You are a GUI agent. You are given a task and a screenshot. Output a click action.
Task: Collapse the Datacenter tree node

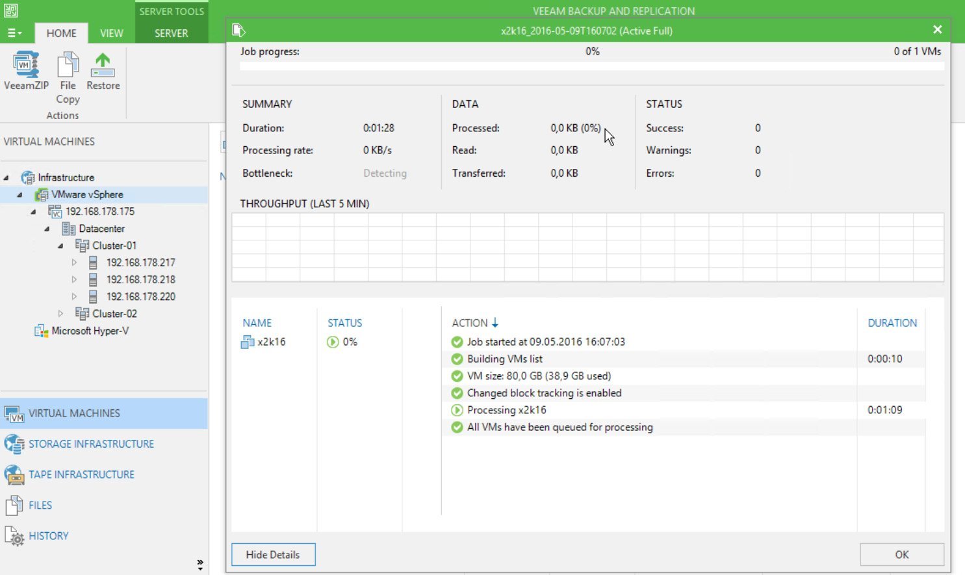coord(47,229)
